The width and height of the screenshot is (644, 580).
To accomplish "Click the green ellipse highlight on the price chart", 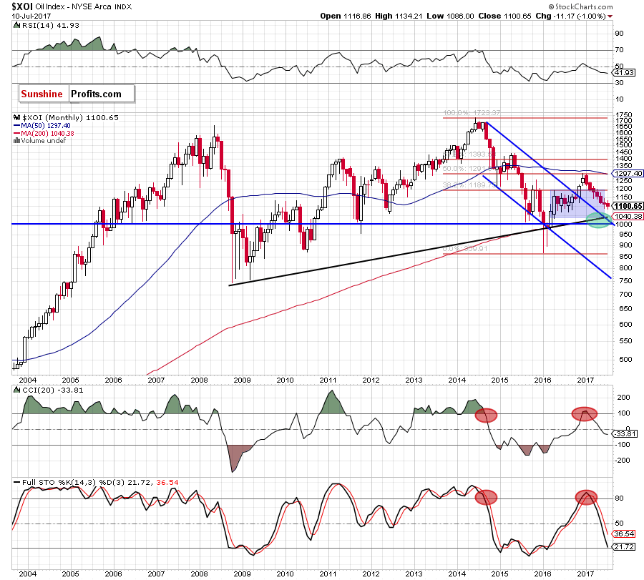I will pyautogui.click(x=598, y=220).
